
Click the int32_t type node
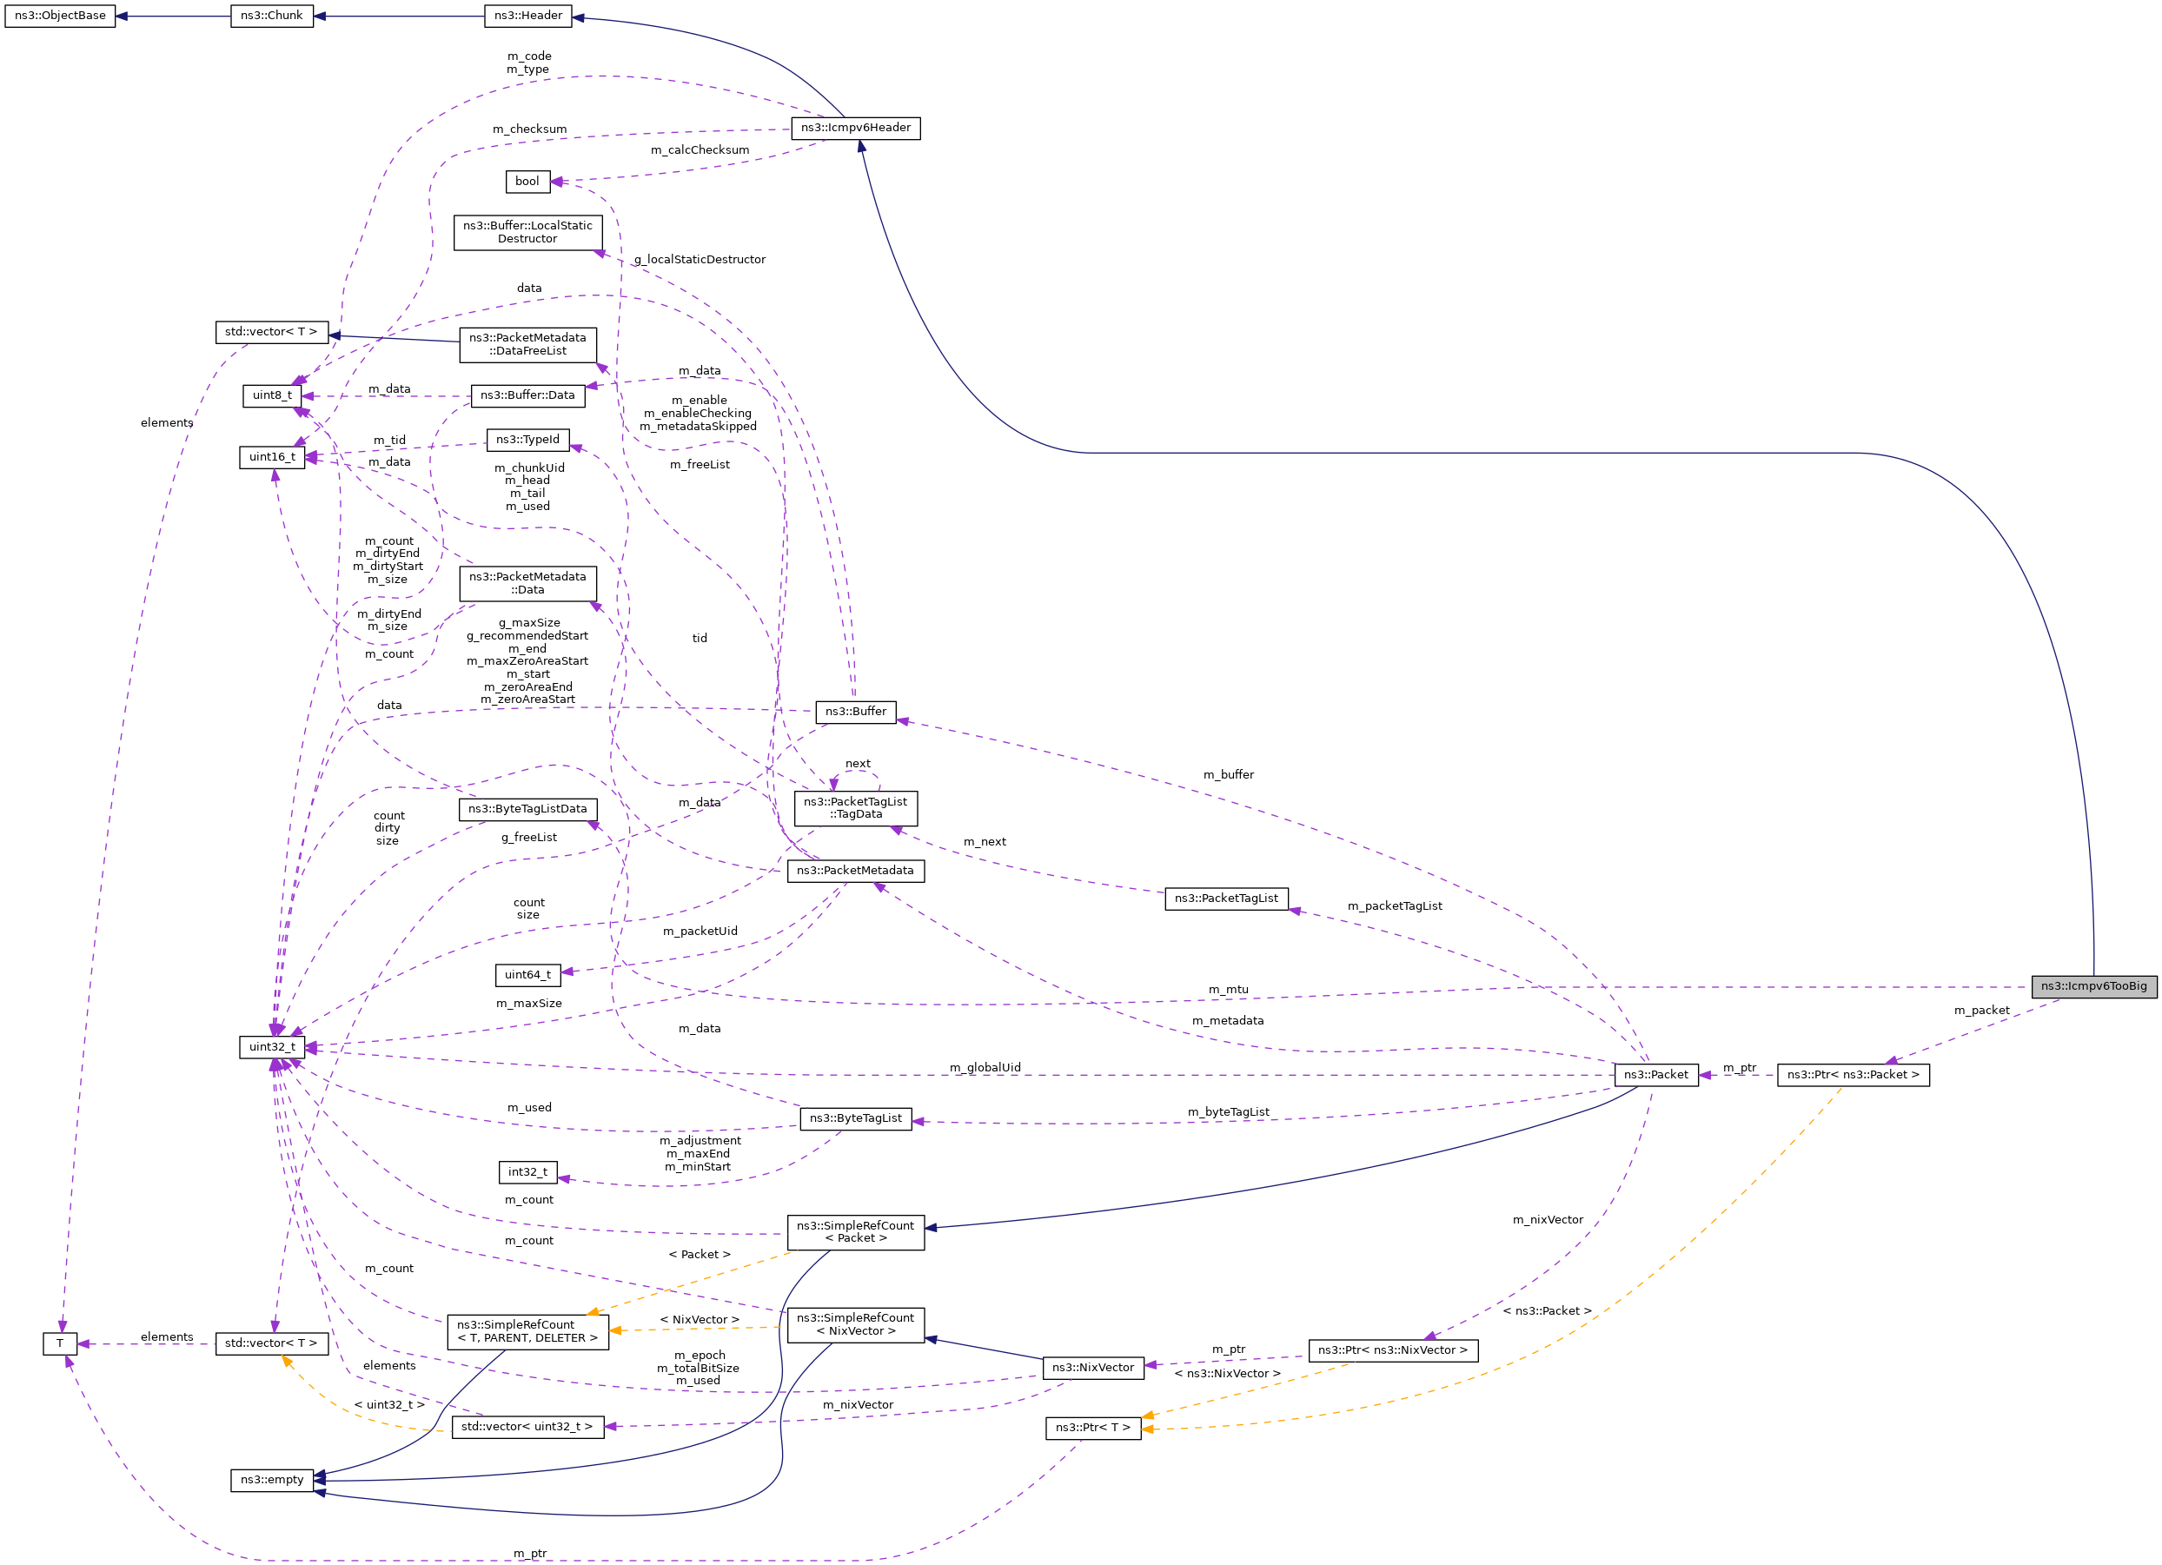(528, 1172)
